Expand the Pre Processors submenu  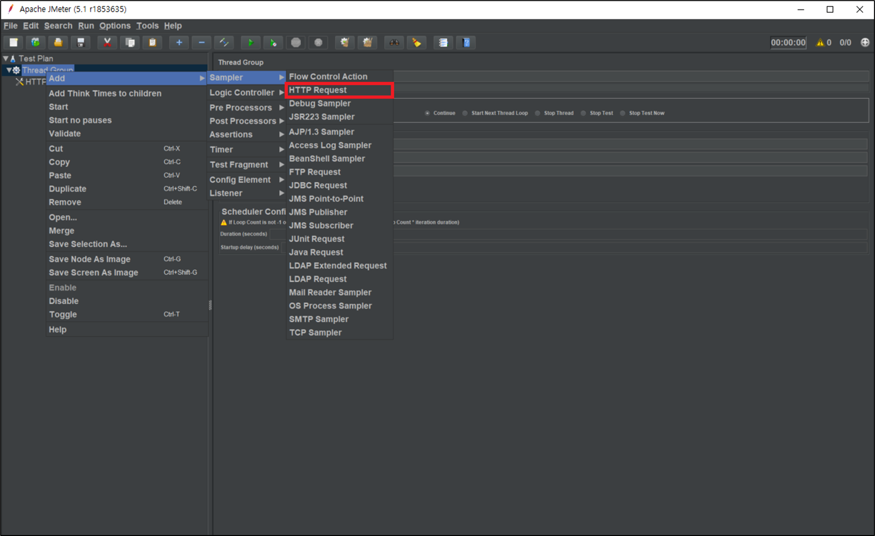[x=246, y=108]
